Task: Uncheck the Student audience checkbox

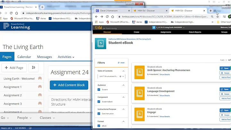Action: pos(99,89)
